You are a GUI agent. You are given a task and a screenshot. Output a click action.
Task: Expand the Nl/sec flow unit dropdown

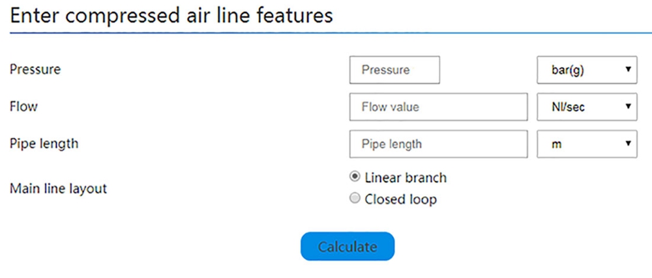(586, 107)
